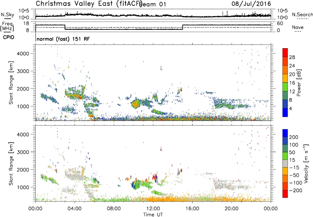This screenshot has width=313, height=217.
Task: Click the '4000' tick in power panel
Action: click(x=23, y=54)
